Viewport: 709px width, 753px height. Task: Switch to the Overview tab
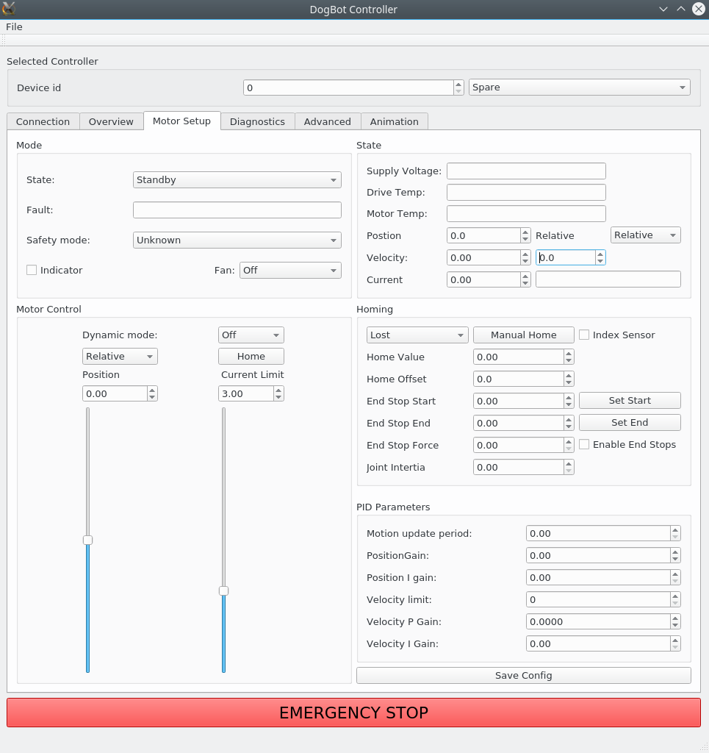(111, 121)
